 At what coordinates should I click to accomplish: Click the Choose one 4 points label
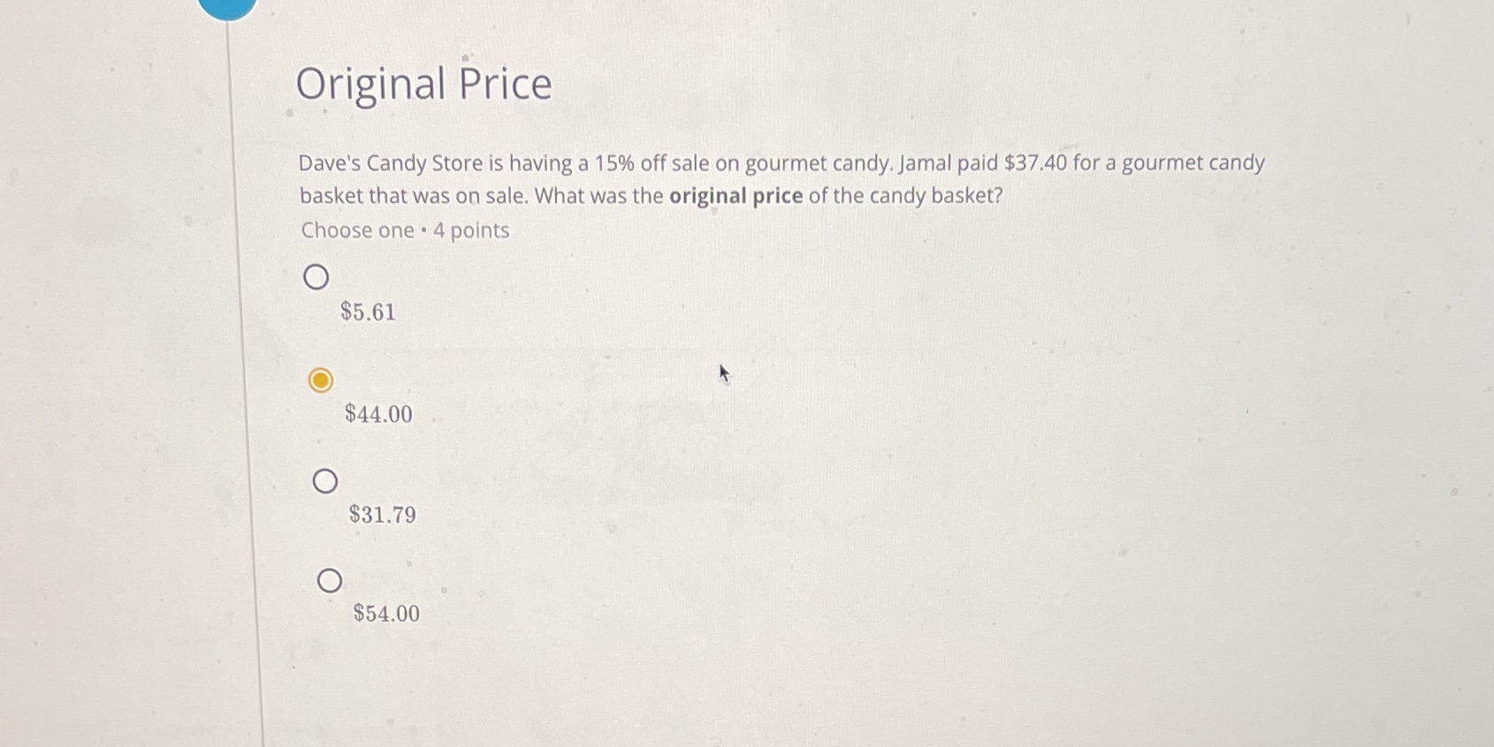(x=403, y=230)
